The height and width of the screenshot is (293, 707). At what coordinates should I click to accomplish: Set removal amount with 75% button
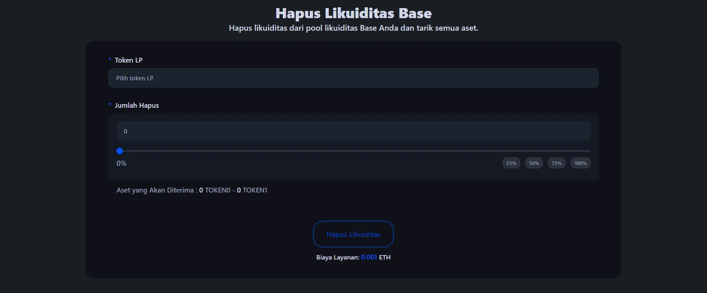(557, 163)
